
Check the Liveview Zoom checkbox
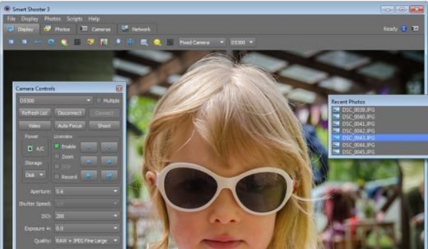click(x=57, y=157)
